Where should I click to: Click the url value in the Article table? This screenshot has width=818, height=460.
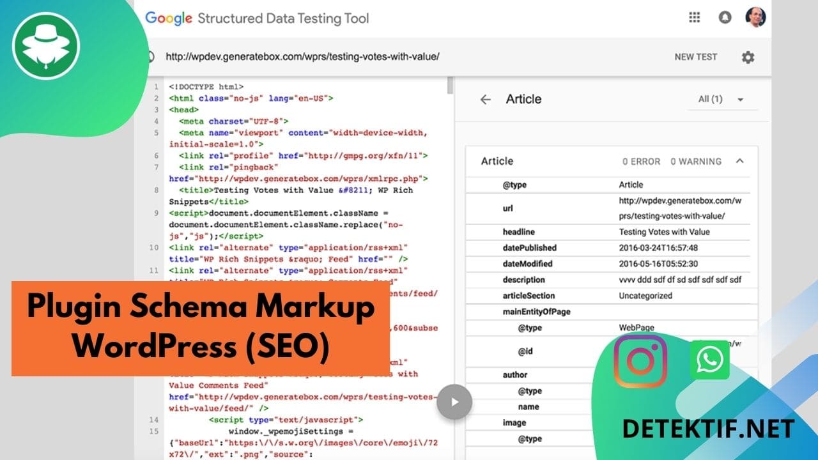pyautogui.click(x=680, y=208)
